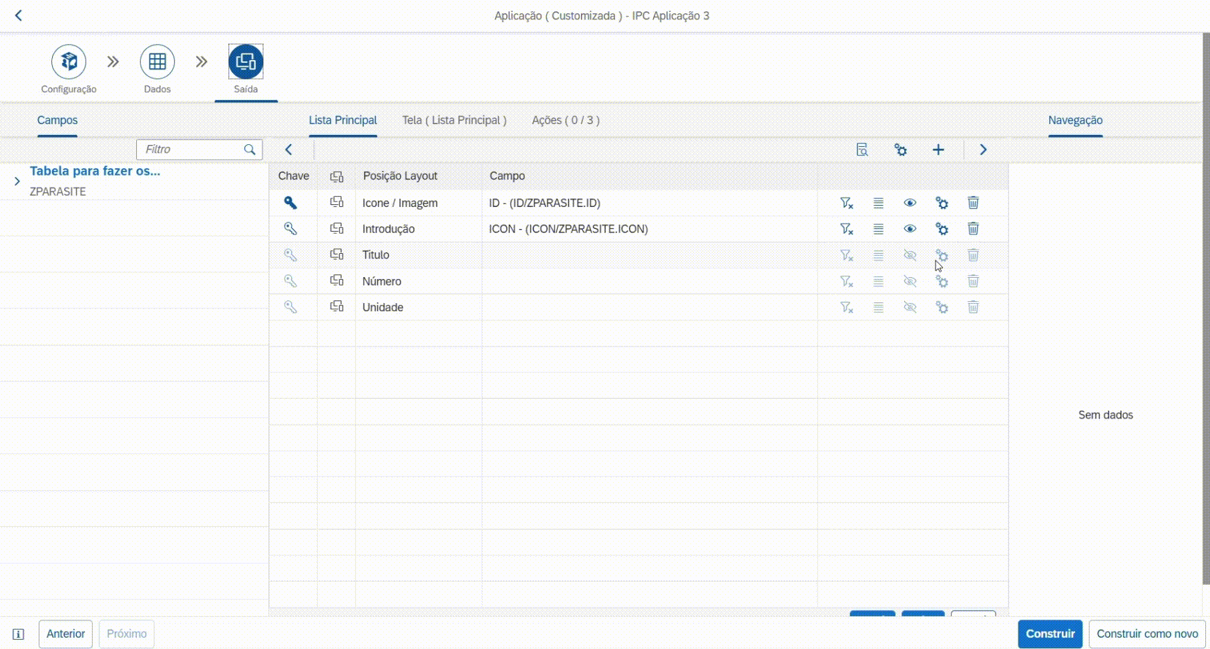The image size is (1210, 649).
Task: Toggle visibility of ID field row
Action: (910, 203)
